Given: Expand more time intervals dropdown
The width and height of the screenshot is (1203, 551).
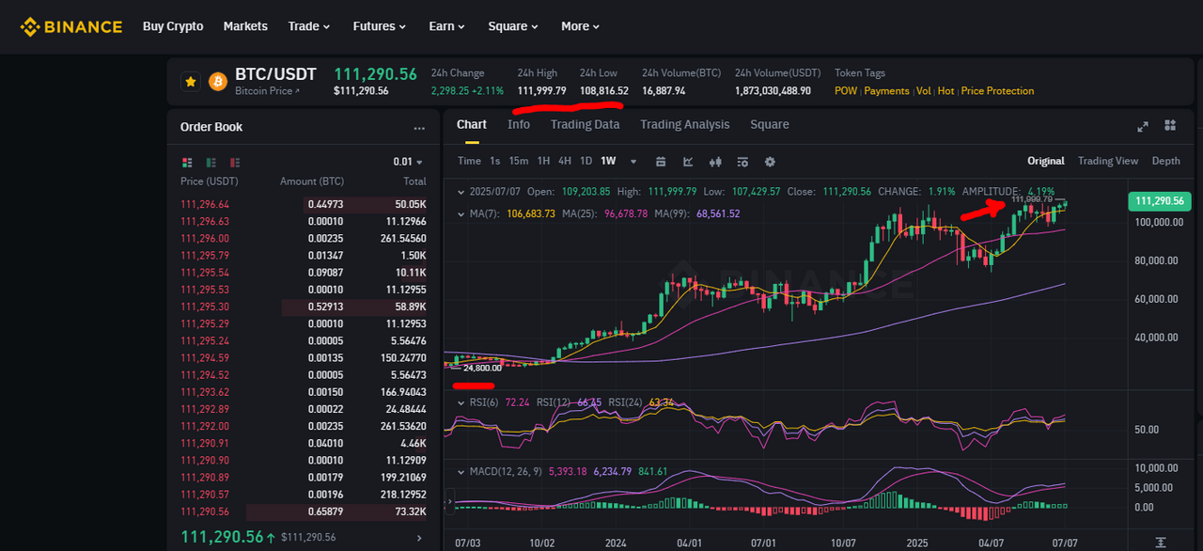Looking at the screenshot, I should [x=633, y=161].
